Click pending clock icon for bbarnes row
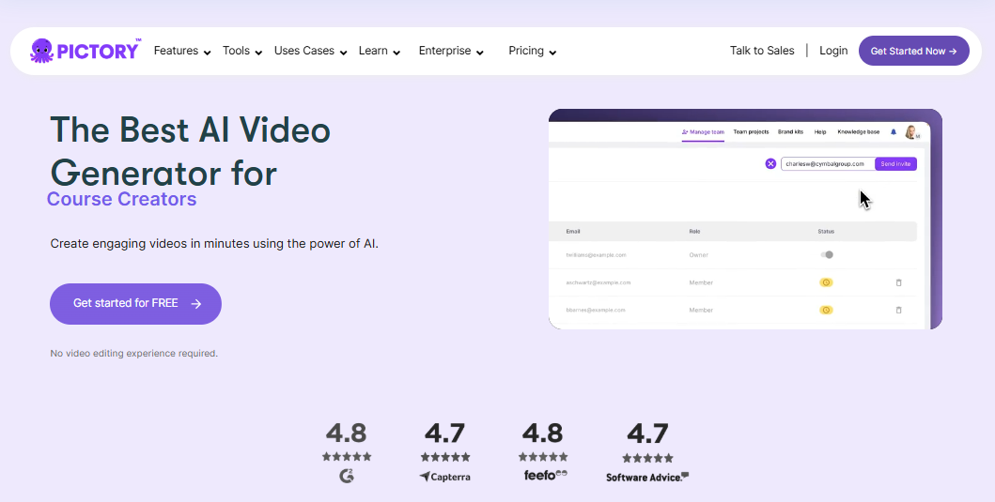 point(826,310)
